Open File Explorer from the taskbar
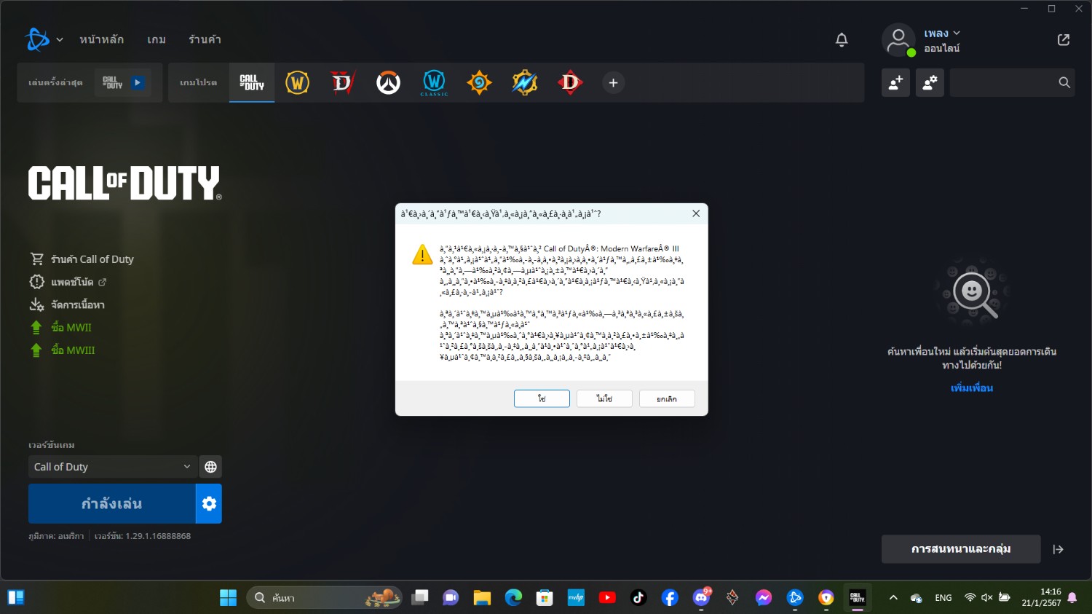The height and width of the screenshot is (614, 1092). pyautogui.click(x=482, y=598)
